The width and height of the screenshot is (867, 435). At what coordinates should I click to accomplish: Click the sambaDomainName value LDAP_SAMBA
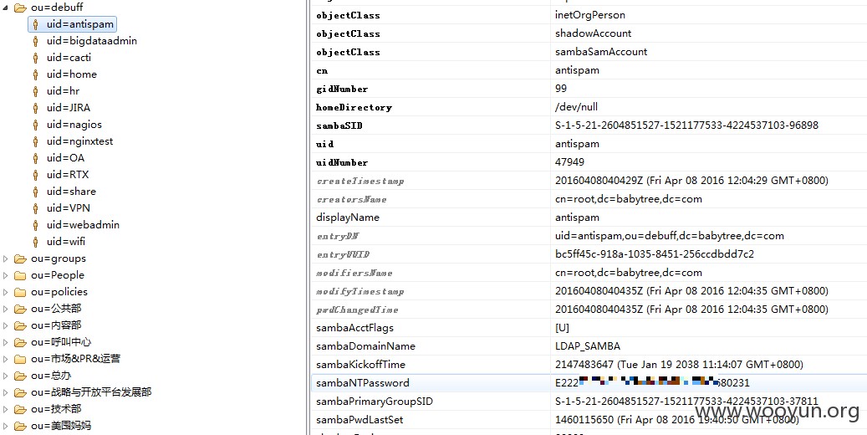[x=588, y=345]
